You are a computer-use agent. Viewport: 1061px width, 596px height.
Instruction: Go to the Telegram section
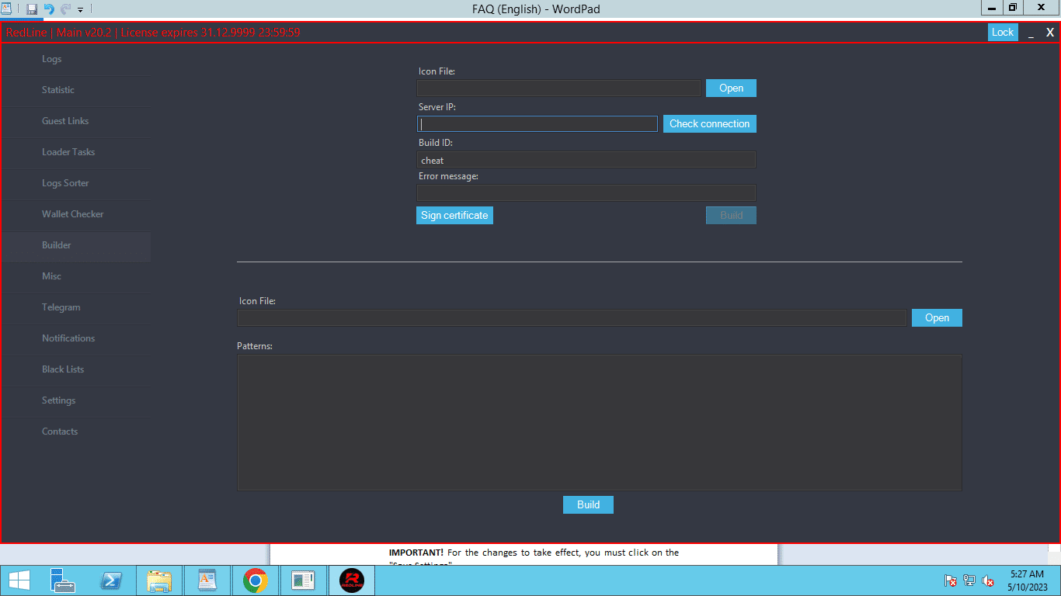75,307
